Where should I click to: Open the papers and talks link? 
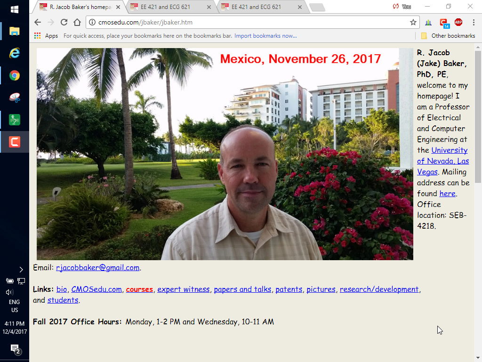pyautogui.click(x=242, y=289)
